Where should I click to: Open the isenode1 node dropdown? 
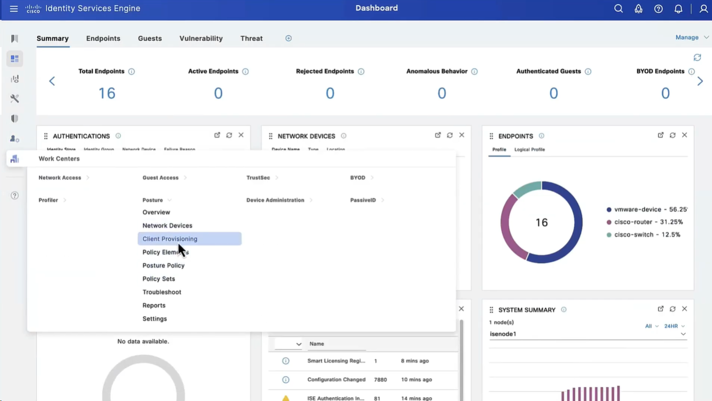pos(683,334)
